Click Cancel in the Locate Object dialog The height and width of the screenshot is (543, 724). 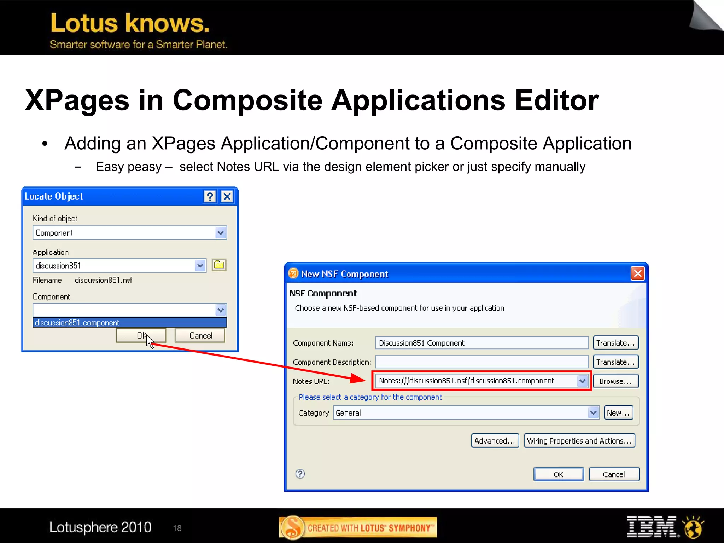tap(200, 335)
